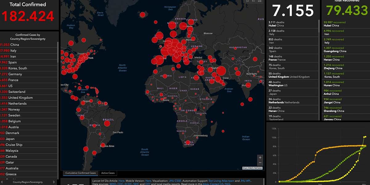Select Austria in confirmed cases list
The width and height of the screenshot is (370, 185).
coord(29,127)
